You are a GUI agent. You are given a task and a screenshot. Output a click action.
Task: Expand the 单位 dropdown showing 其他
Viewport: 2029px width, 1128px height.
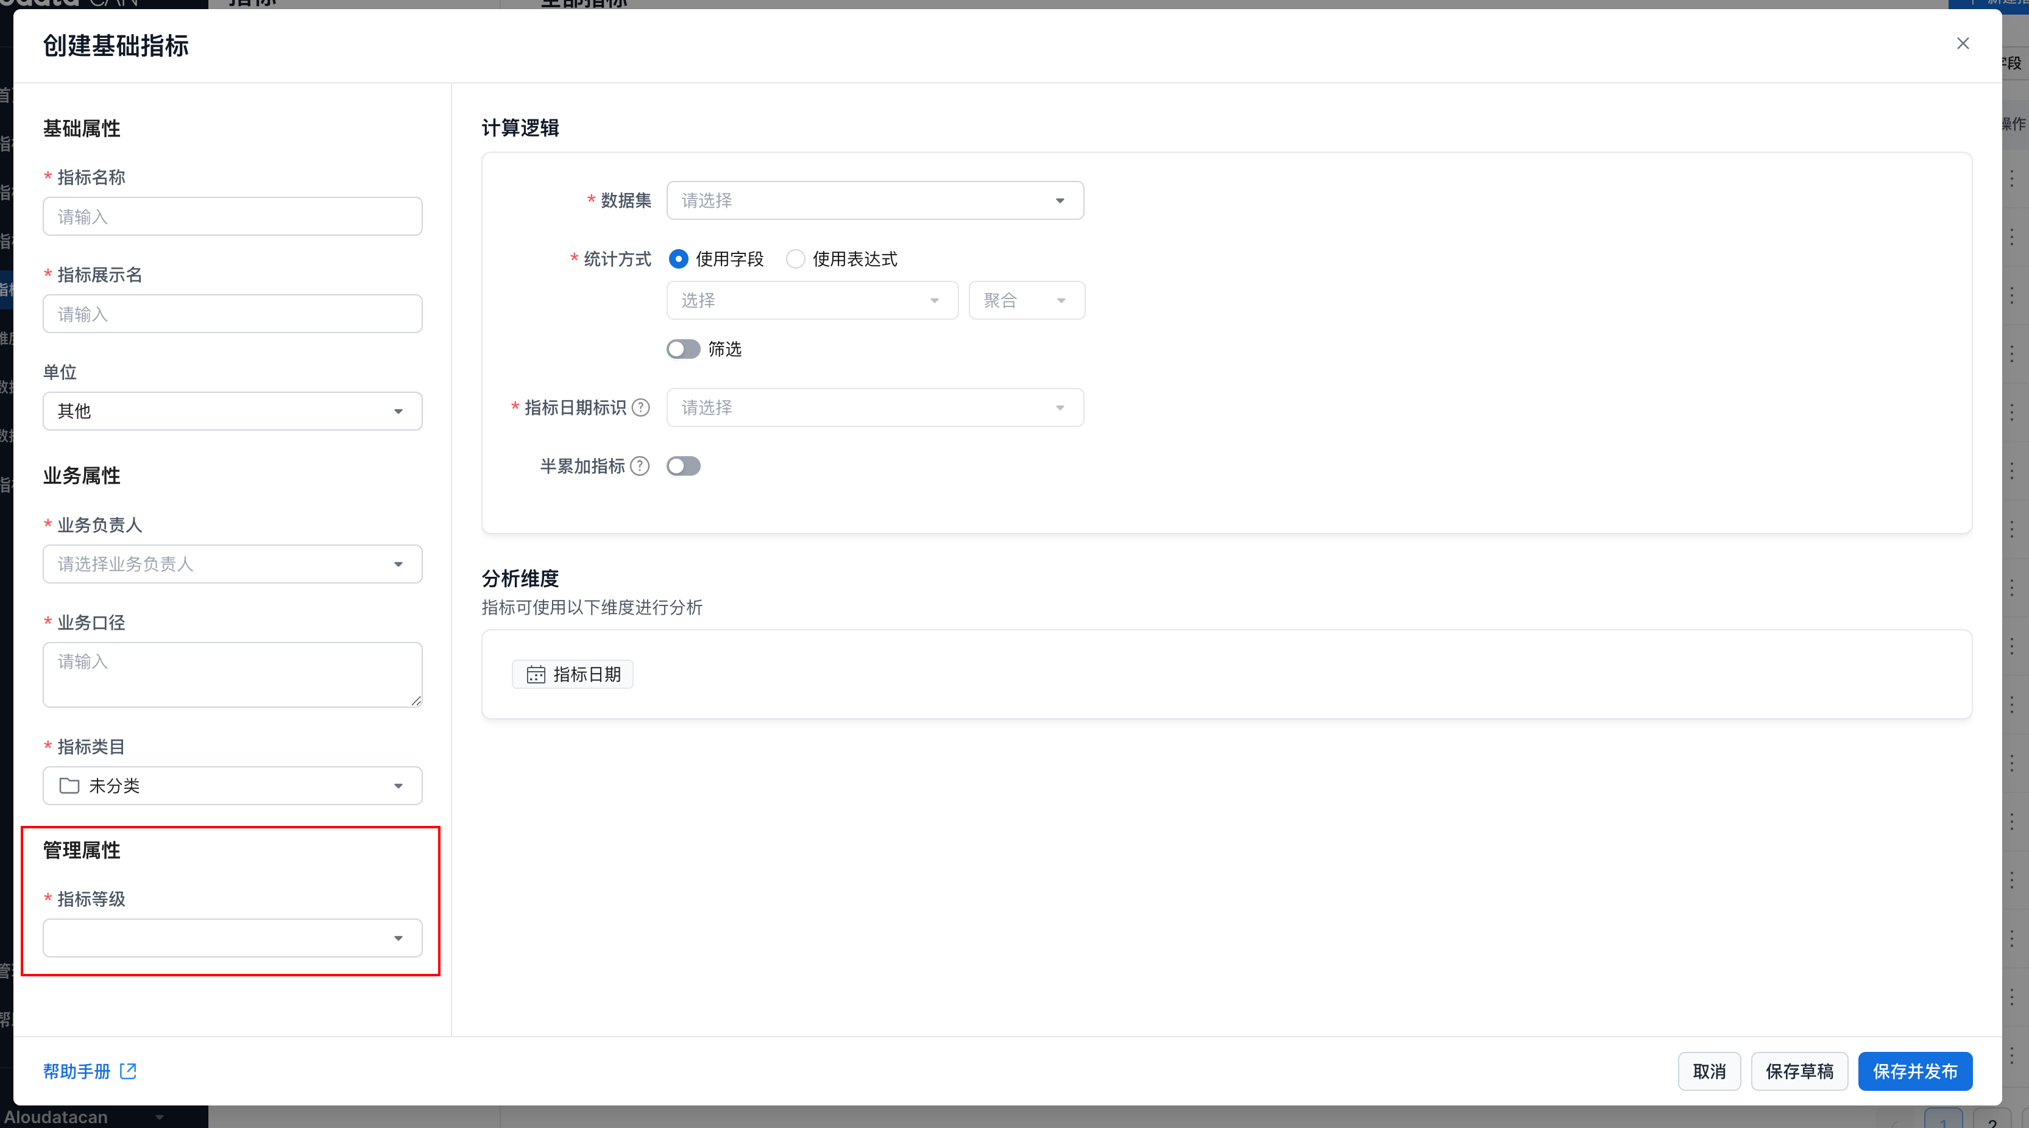232,411
